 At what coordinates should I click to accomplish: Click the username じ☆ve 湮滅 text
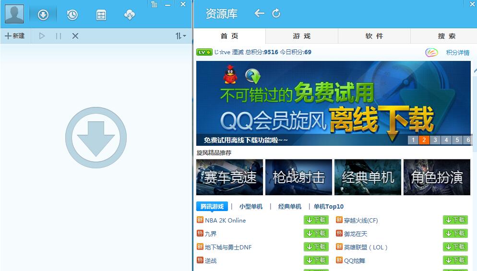point(229,52)
